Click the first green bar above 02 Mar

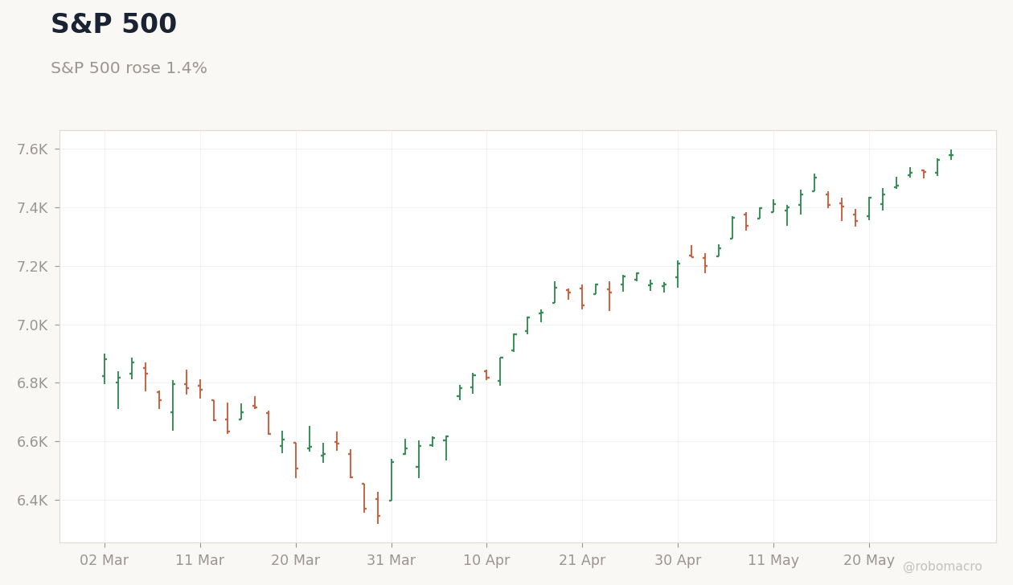coord(105,369)
